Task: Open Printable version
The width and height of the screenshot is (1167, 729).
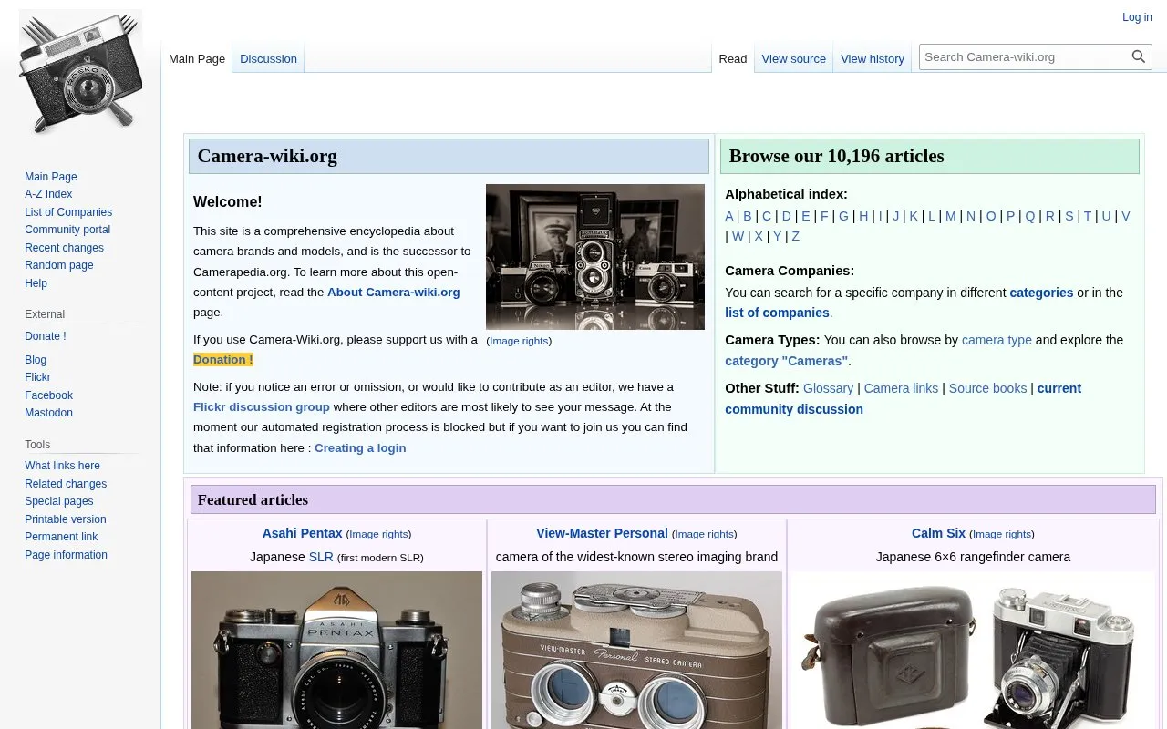Action: (x=66, y=519)
